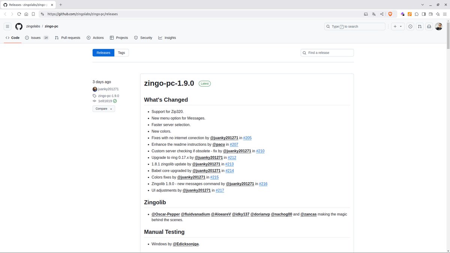Open pull request #212 link
Screen dimensions: 450x253
[232, 157]
